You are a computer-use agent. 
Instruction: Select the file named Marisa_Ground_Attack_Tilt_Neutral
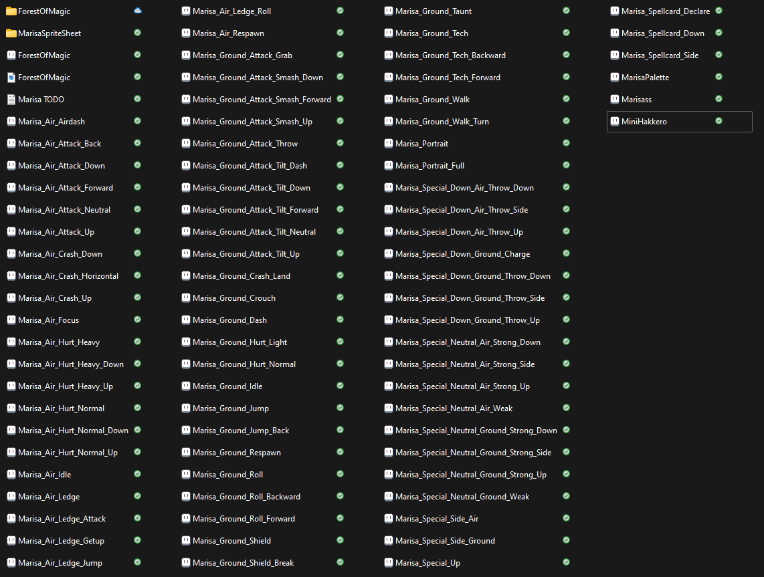(254, 232)
